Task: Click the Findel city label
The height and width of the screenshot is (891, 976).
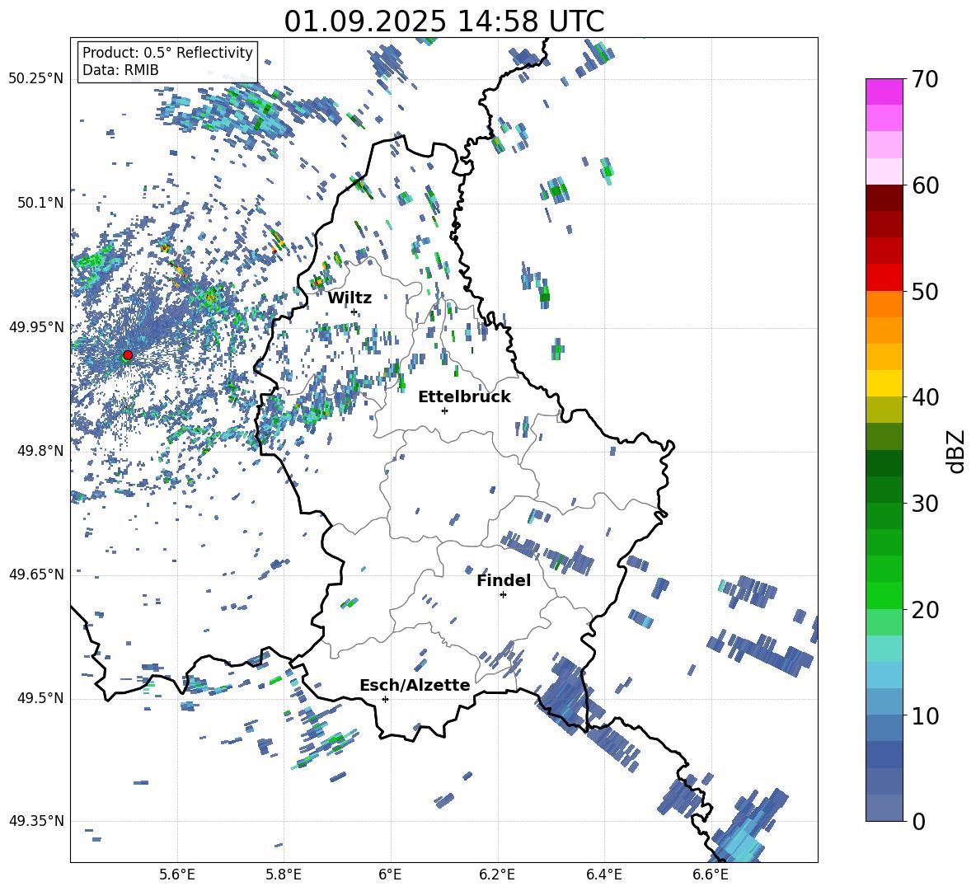Action: (504, 580)
